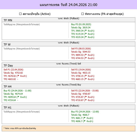The height and width of the screenshot is (133, 137).
Task: Click the green flag beside TP2 4696.7
Action: (x=85, y=121)
